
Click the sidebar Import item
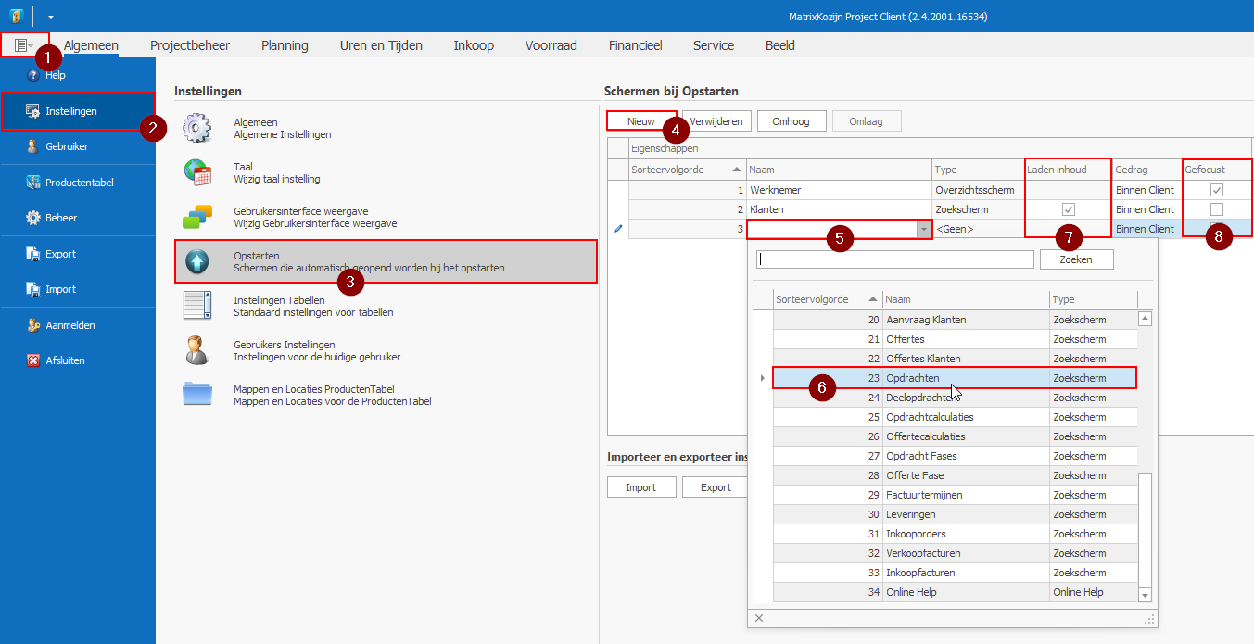(x=78, y=289)
